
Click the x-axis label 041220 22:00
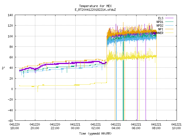(55, 126)
